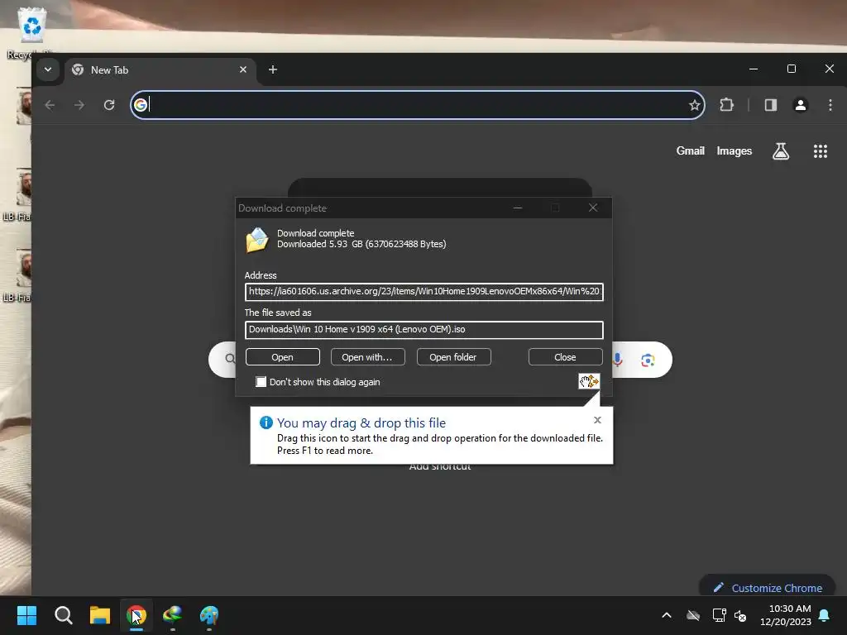Screen dimensions: 847x635
Task: Click the Open with... button
Action: pos(367,357)
